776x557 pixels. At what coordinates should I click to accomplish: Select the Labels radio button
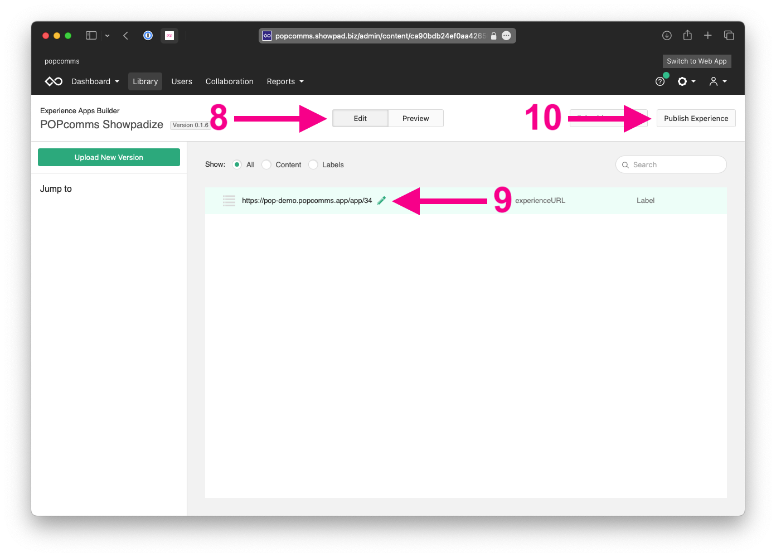[x=313, y=164]
